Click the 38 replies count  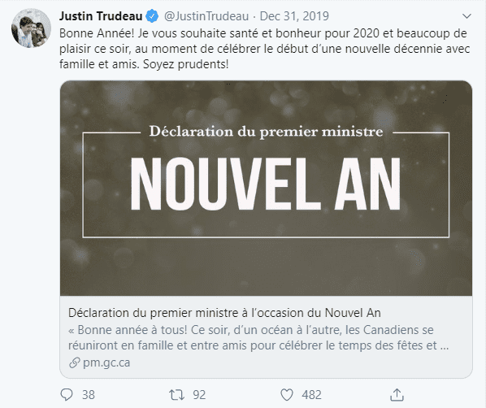coord(89,395)
